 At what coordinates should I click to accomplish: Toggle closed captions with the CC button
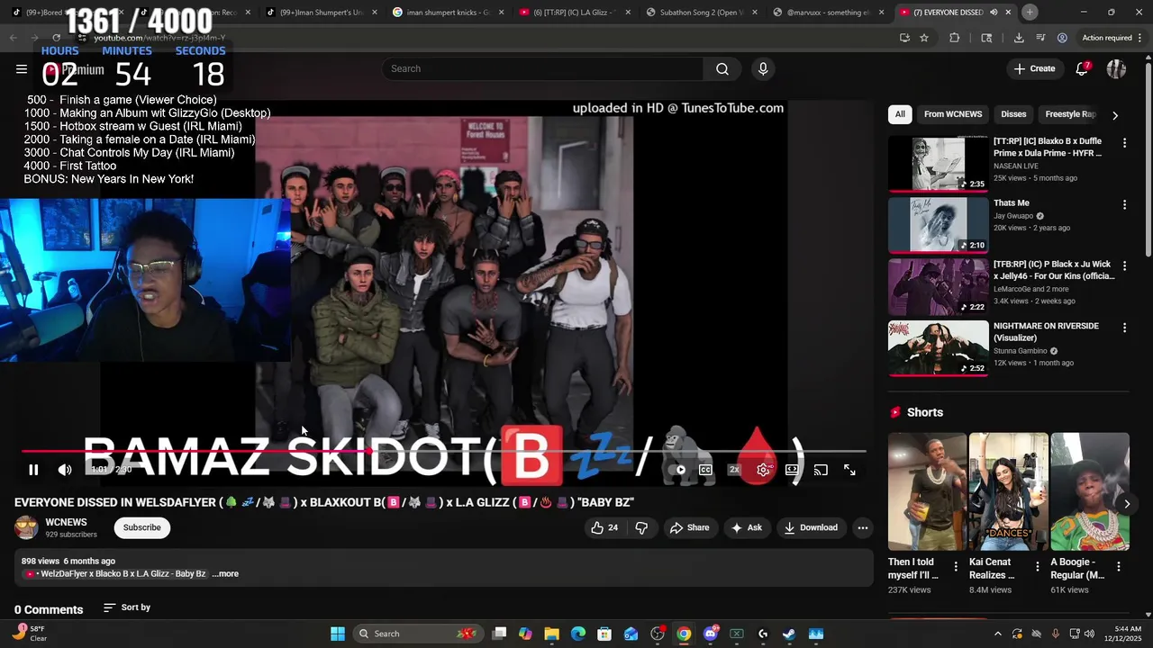click(705, 470)
